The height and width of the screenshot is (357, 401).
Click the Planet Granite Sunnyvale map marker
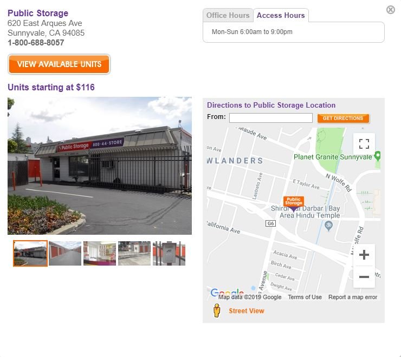tap(377, 156)
